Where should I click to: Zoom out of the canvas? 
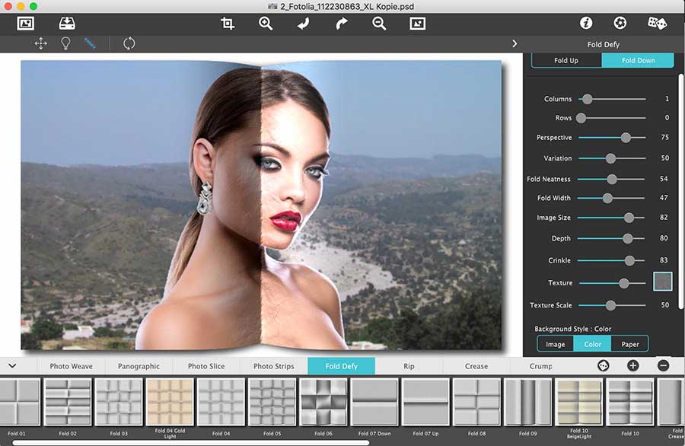(x=379, y=24)
